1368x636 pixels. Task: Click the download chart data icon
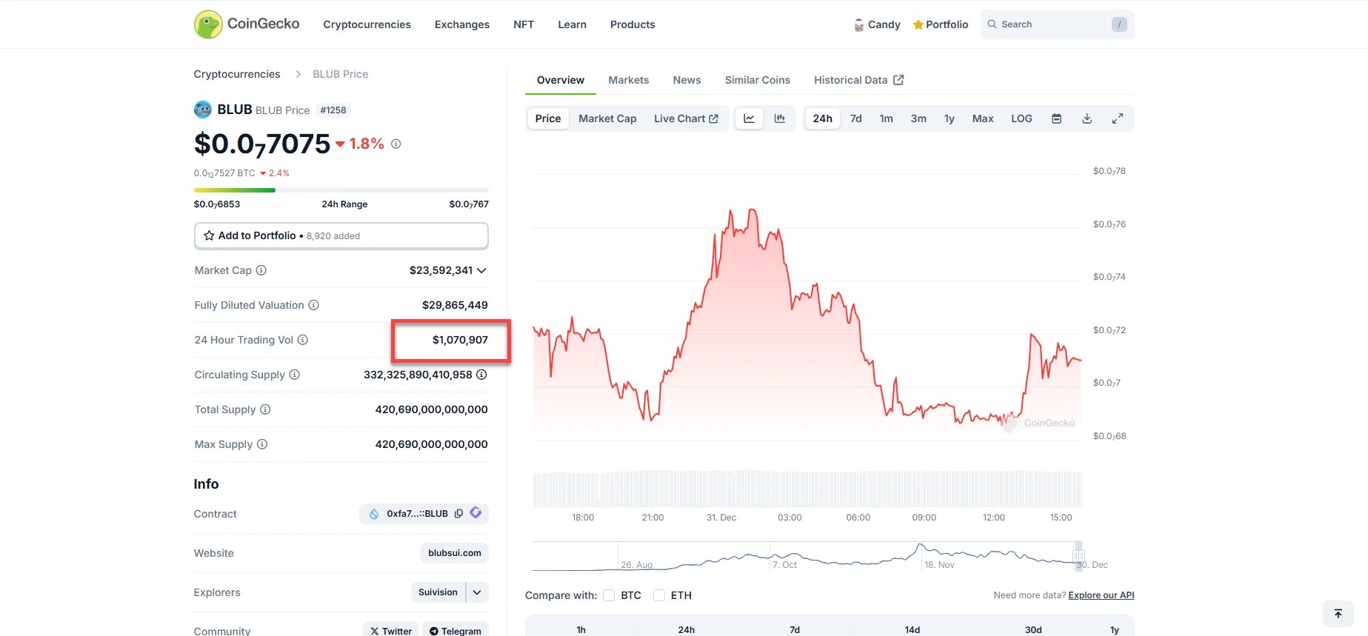(x=1087, y=118)
